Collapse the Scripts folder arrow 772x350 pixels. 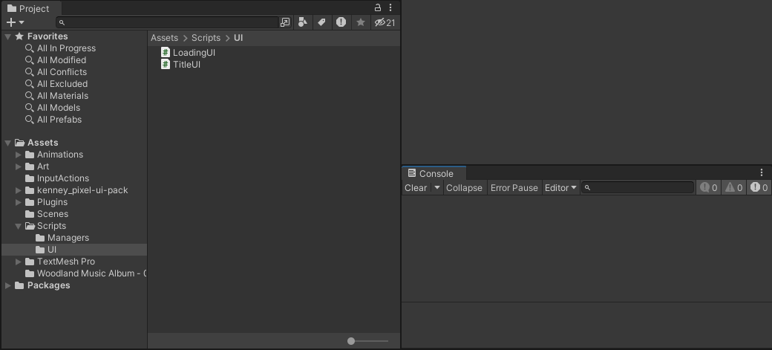pos(19,226)
